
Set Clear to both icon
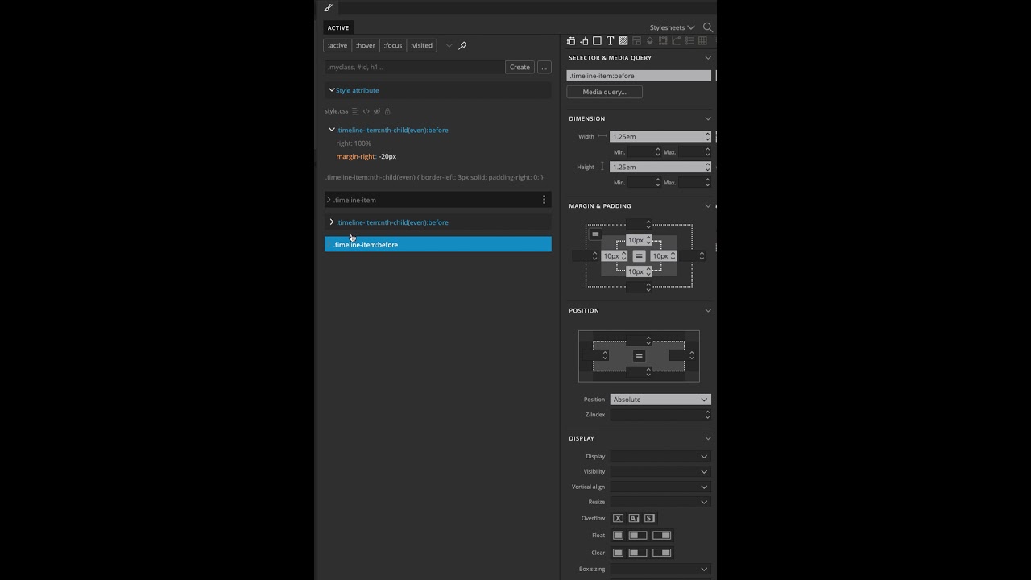618,553
